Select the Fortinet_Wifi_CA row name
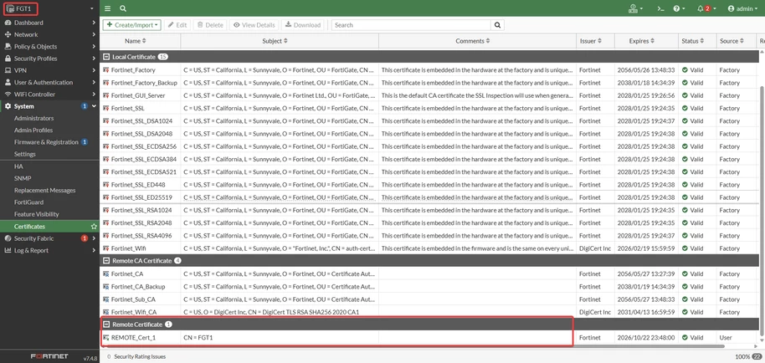The width and height of the screenshot is (765, 363). [x=134, y=312]
